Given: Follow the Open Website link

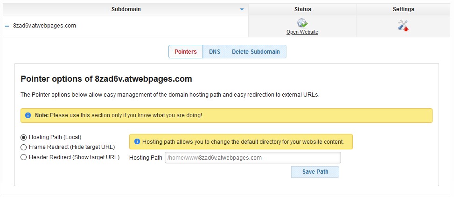Looking at the screenshot, I should pos(302,32).
